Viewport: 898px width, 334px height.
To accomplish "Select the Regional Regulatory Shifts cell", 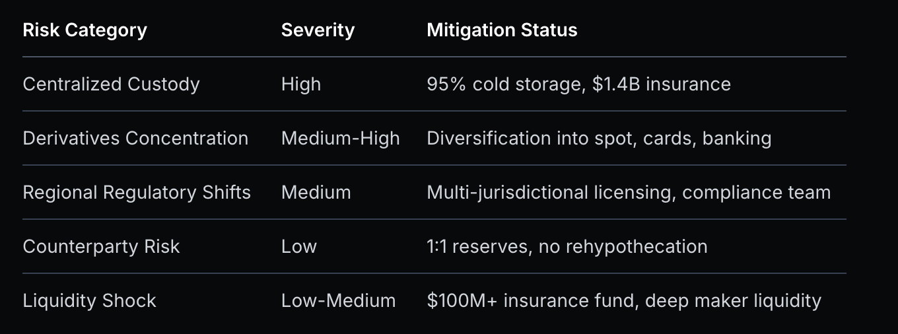I will pos(137,193).
